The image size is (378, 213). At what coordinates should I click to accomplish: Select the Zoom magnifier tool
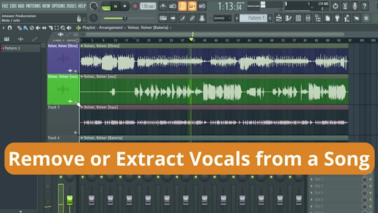(x=63, y=28)
